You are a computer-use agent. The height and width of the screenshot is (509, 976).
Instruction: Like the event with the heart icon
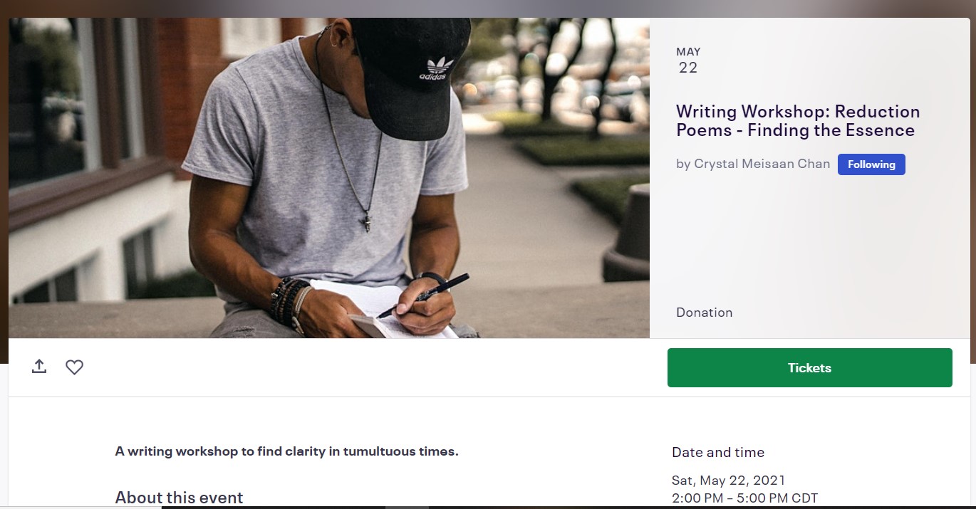74,367
